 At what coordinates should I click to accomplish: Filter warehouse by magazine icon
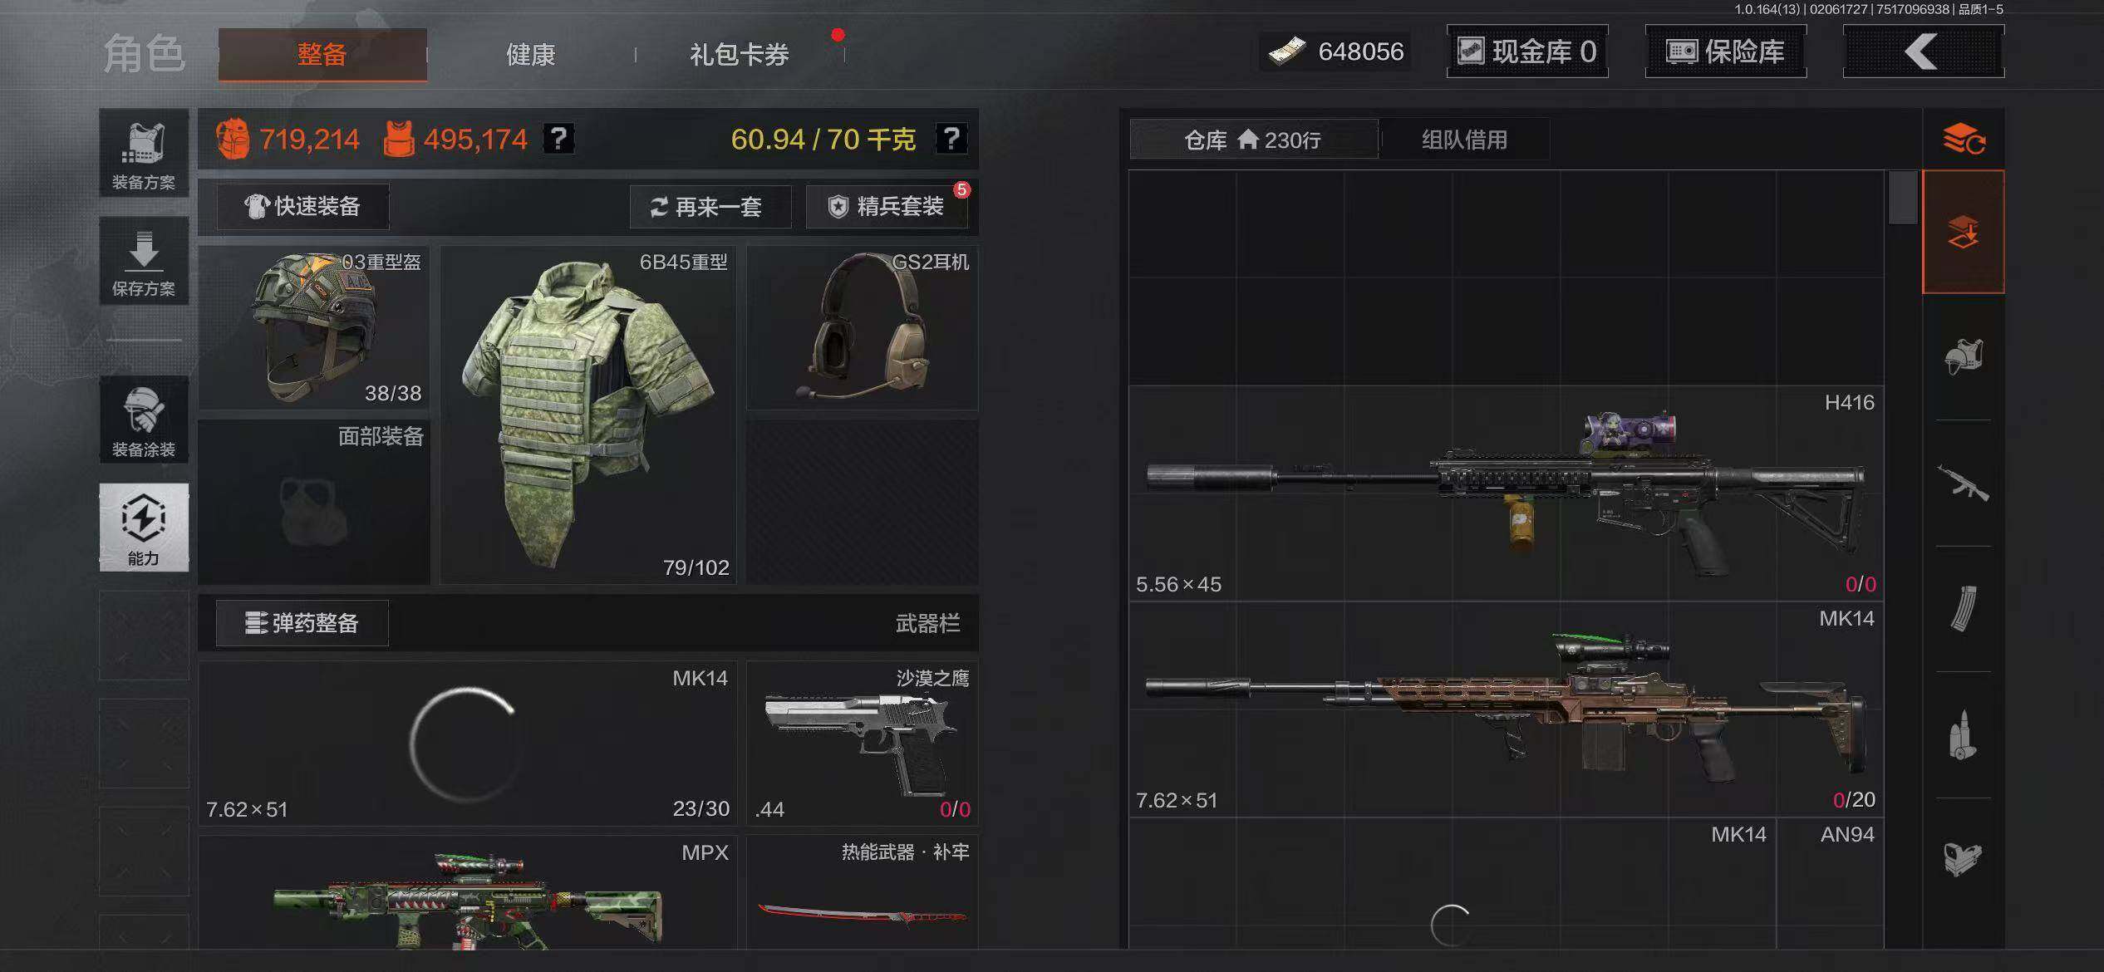coord(1964,609)
